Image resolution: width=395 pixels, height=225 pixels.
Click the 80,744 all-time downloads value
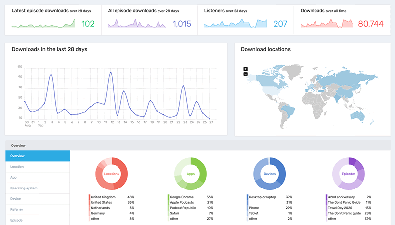click(371, 24)
